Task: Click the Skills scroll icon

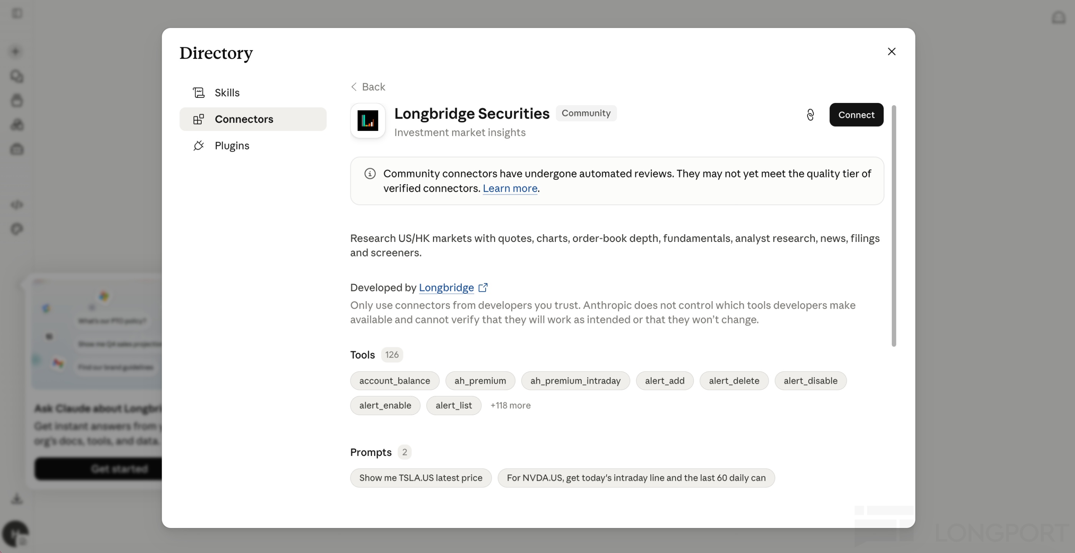Action: (x=199, y=93)
